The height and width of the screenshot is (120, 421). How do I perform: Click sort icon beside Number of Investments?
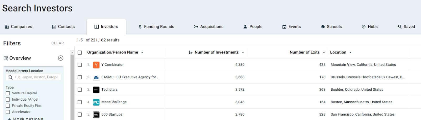click(x=191, y=52)
